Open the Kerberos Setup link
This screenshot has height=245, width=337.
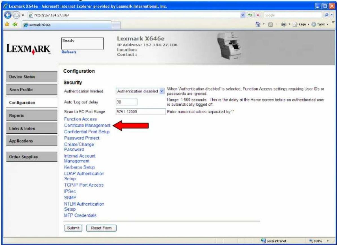[x=79, y=167]
